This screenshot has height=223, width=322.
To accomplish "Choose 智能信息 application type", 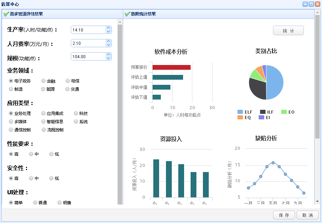I will tap(43, 121).
